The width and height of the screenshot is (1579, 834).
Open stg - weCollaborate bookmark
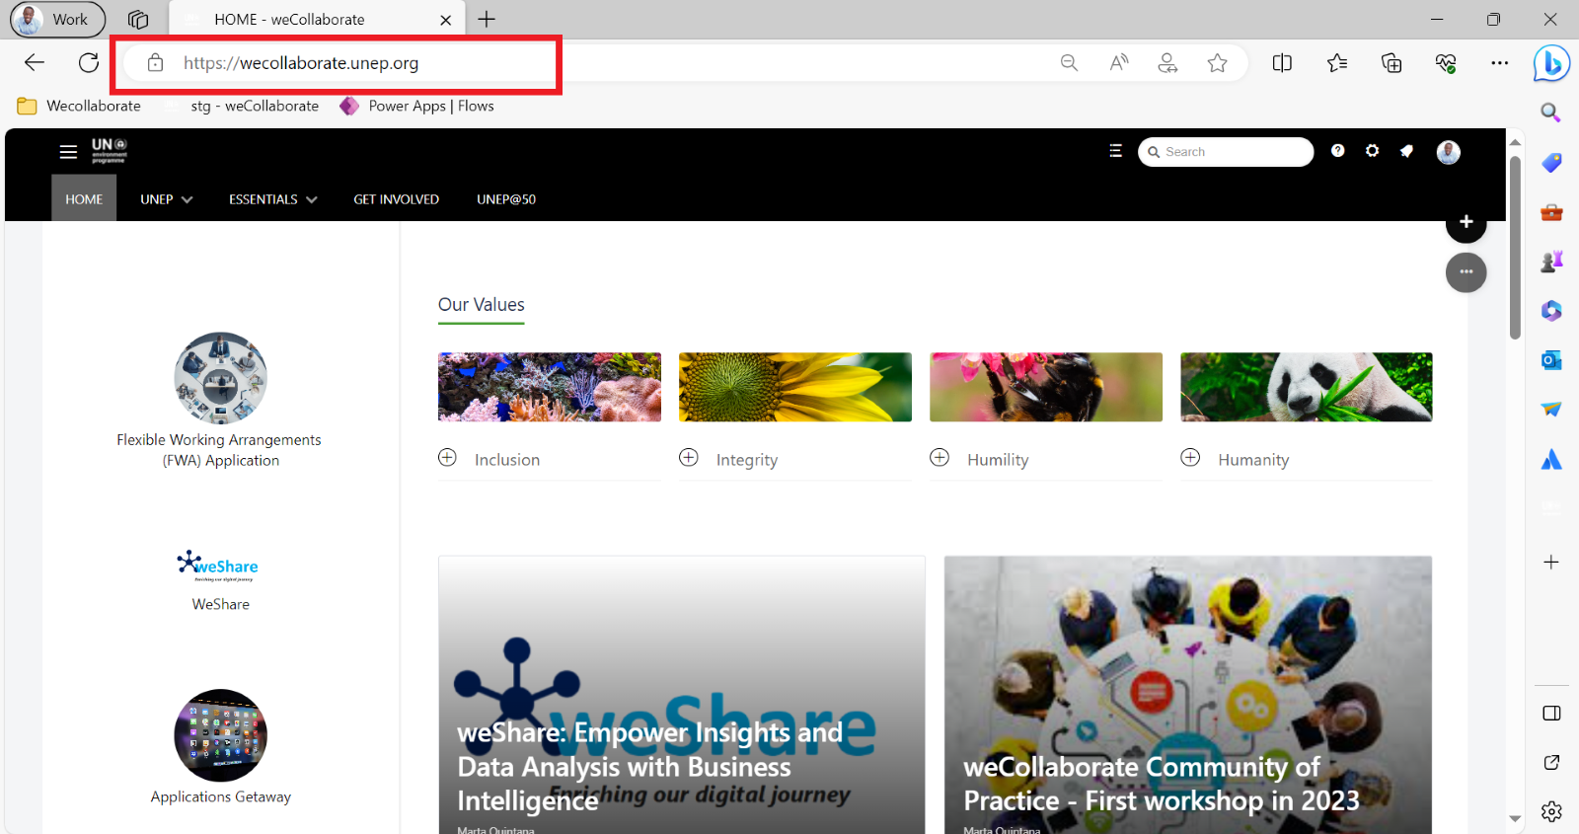(x=243, y=106)
